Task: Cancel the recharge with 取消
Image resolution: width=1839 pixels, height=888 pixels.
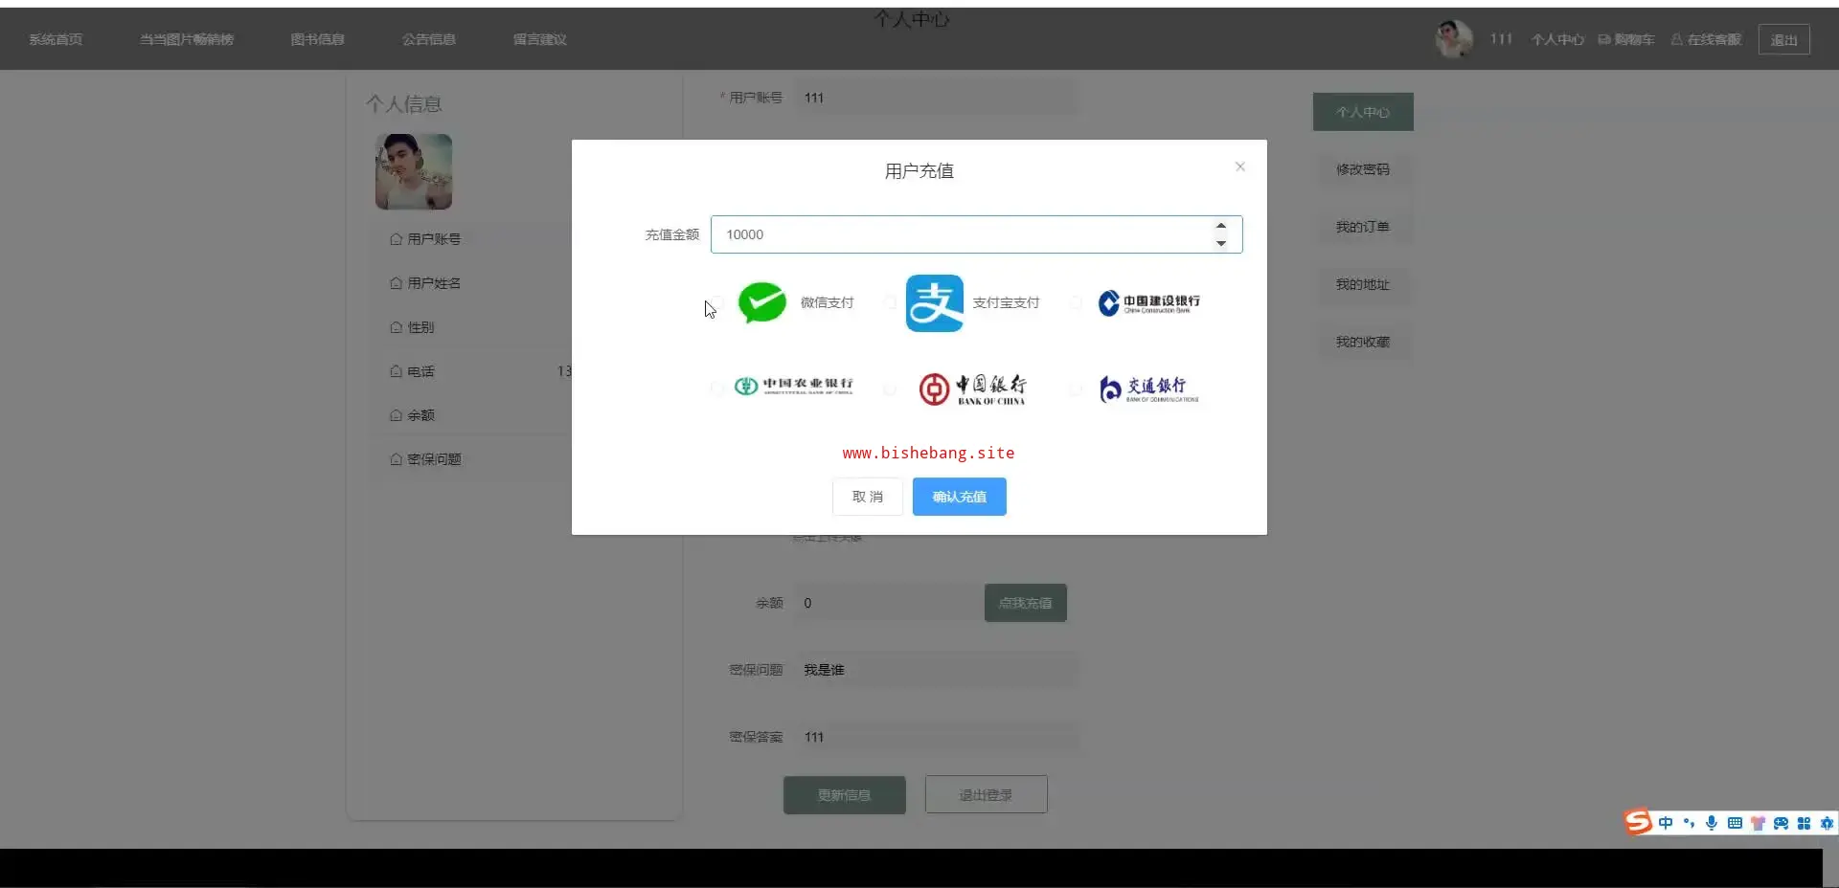Action: click(868, 497)
